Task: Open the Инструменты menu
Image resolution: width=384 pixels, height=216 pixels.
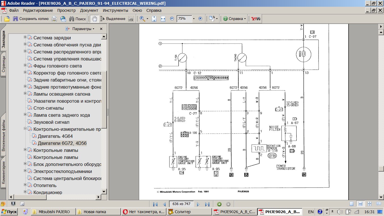Action: click(x=115, y=10)
